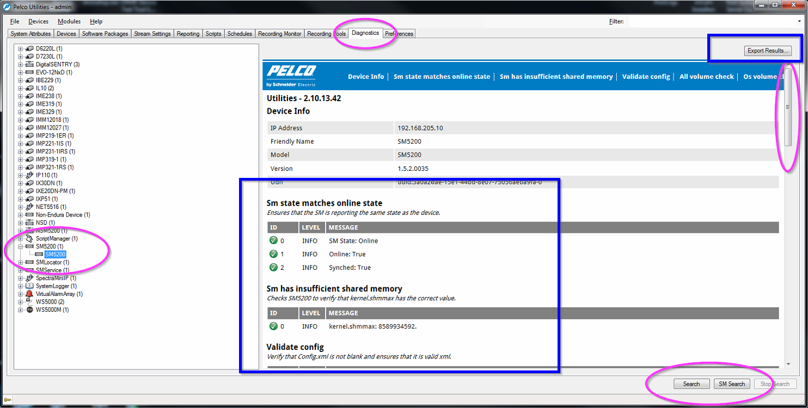Click the VirtualAlarmArray red bell icon
The height and width of the screenshot is (408, 808).
(29, 294)
